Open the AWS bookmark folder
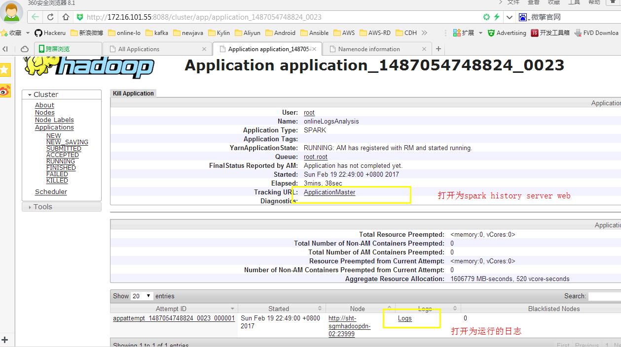The height and width of the screenshot is (347, 621). pos(344,33)
